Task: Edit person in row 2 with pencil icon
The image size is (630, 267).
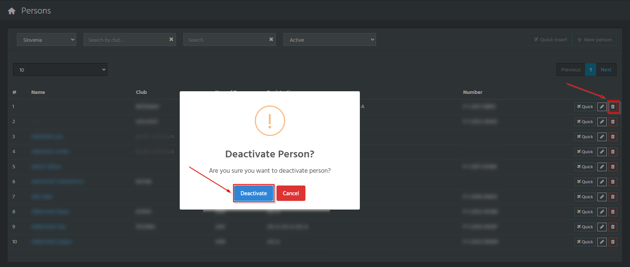Action: 602,122
